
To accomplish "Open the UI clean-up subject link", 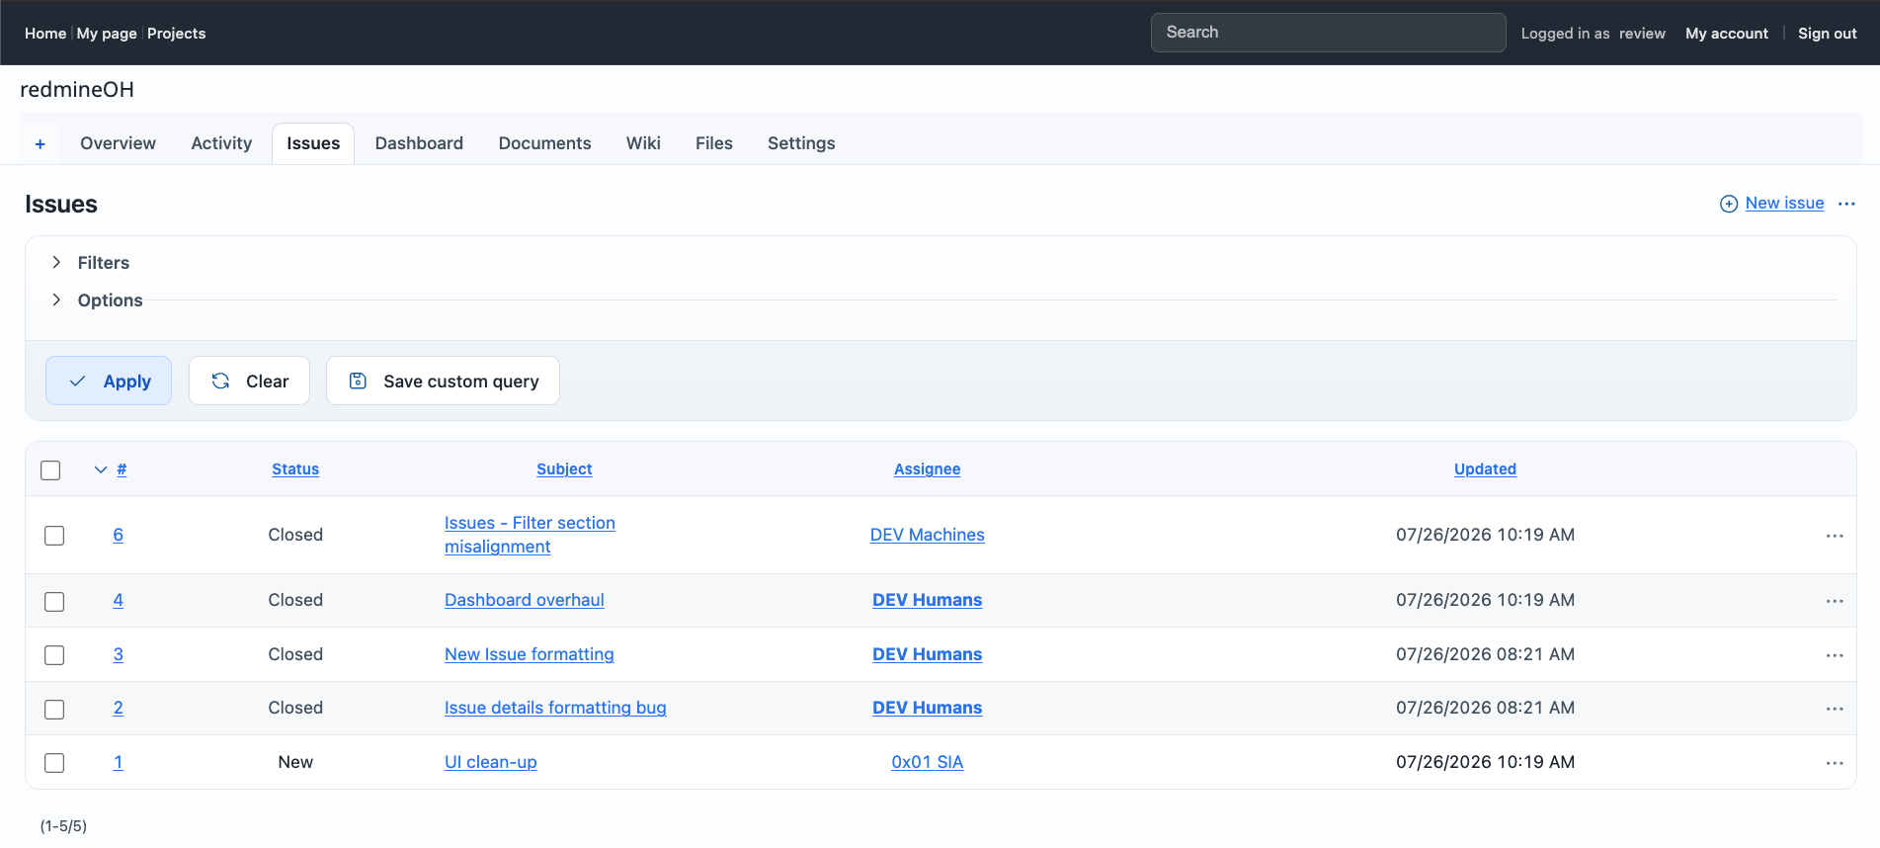I will click(x=491, y=762).
